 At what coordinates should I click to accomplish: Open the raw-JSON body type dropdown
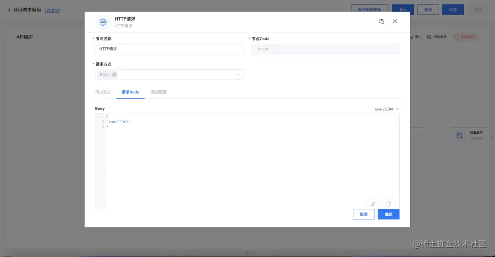point(387,109)
